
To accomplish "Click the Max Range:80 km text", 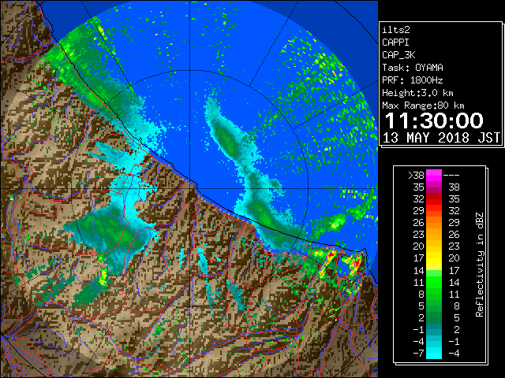I will pos(423,106).
